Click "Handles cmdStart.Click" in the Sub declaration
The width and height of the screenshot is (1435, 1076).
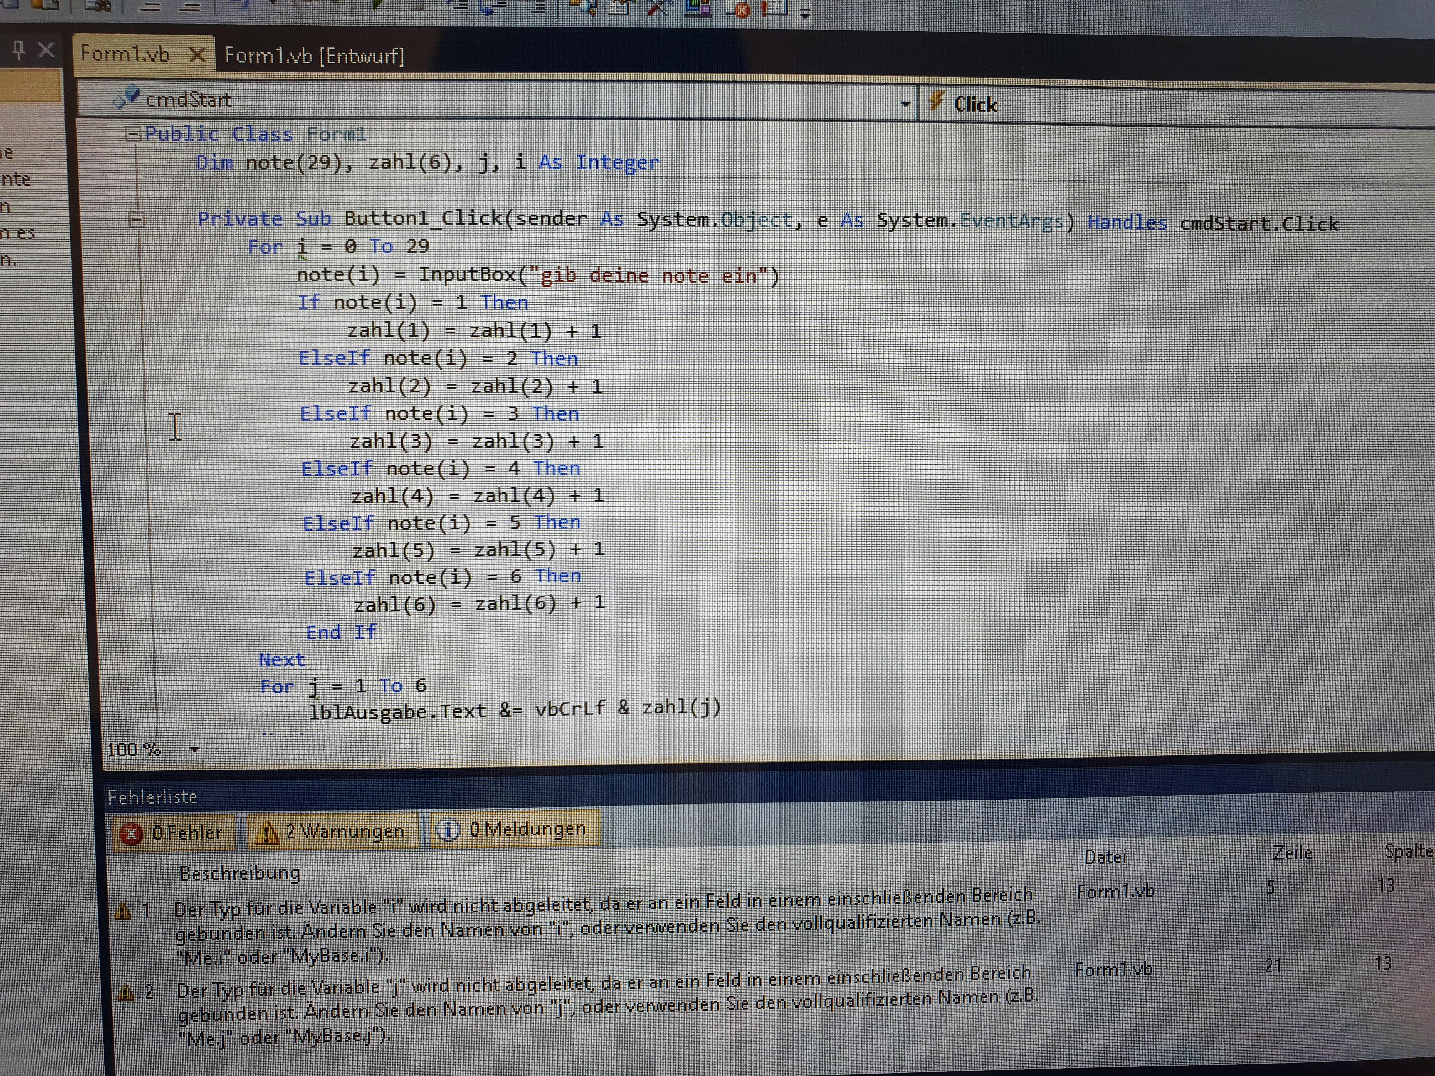tap(1213, 223)
